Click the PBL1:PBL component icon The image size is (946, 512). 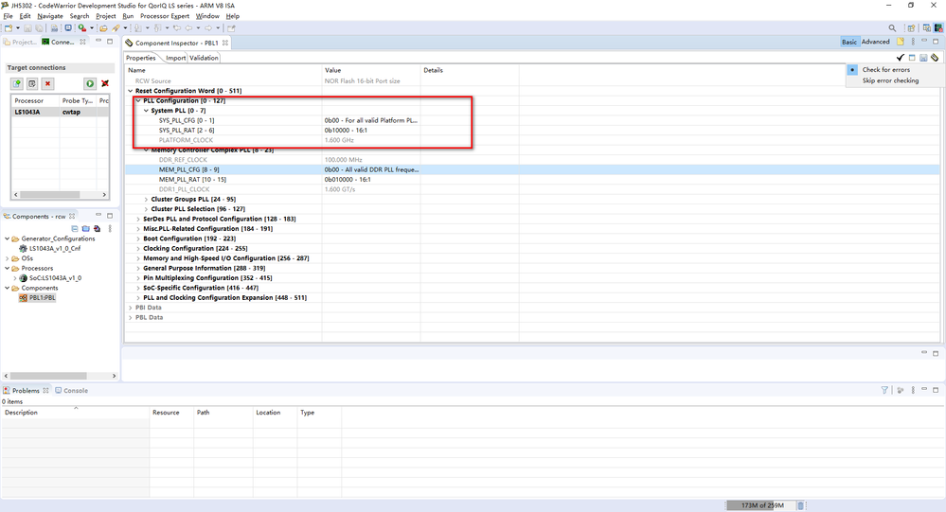tap(23, 298)
